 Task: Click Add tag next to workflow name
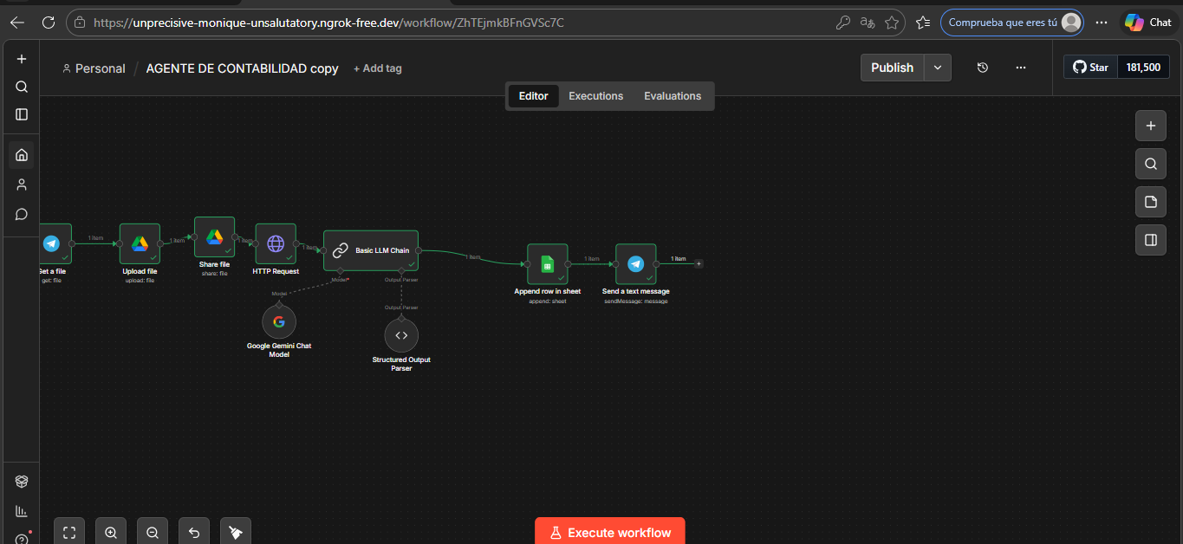tap(378, 68)
